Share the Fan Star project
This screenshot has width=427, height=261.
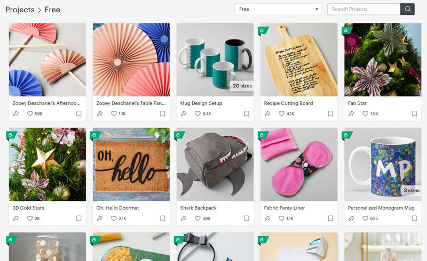[x=351, y=113]
